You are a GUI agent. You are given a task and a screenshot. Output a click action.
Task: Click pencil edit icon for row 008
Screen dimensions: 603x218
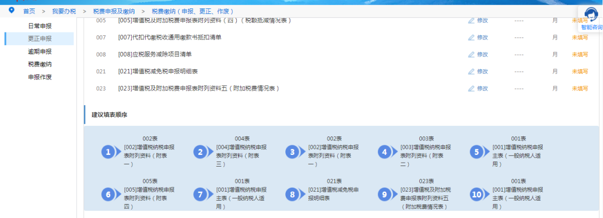pos(471,54)
